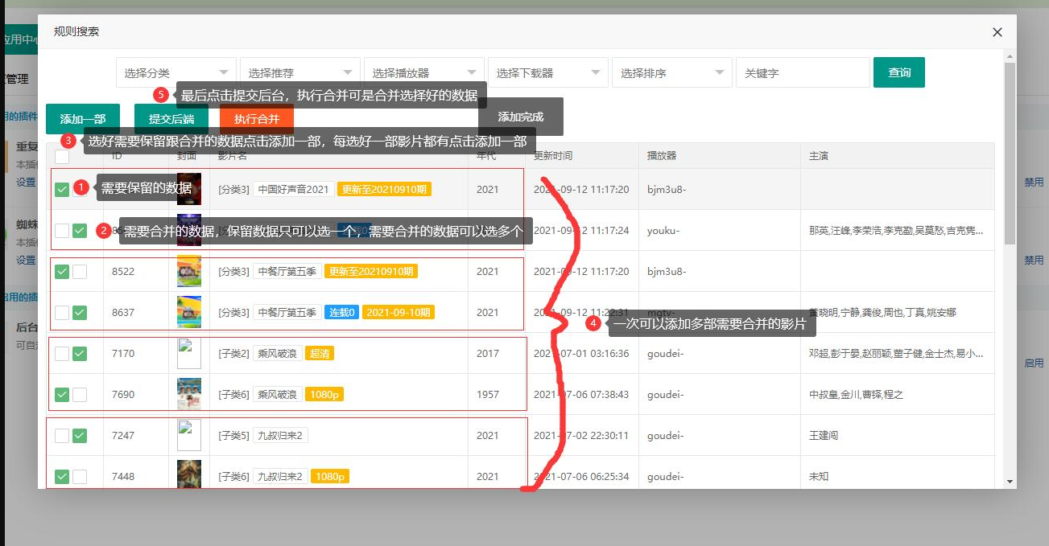Image resolution: width=1049 pixels, height=546 pixels.
Task: Click the dialog scrollbar down arrow
Action: click(1010, 482)
